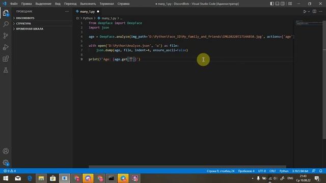Open the Extensions view
Screen dimensions: 326x183
[x=6, y=59]
